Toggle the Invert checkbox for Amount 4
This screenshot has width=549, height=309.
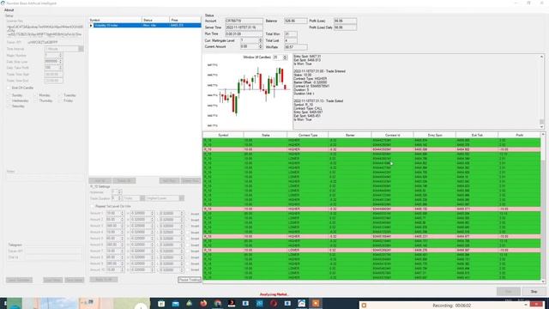pos(188,233)
